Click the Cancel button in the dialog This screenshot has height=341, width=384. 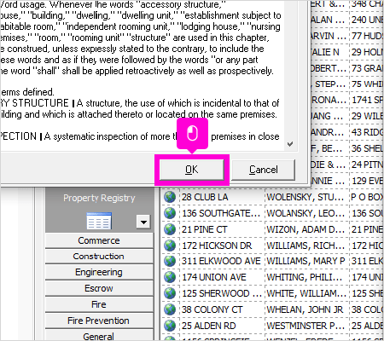pyautogui.click(x=264, y=170)
